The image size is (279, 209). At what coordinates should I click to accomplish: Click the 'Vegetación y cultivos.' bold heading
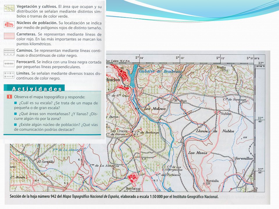[x=37, y=7]
